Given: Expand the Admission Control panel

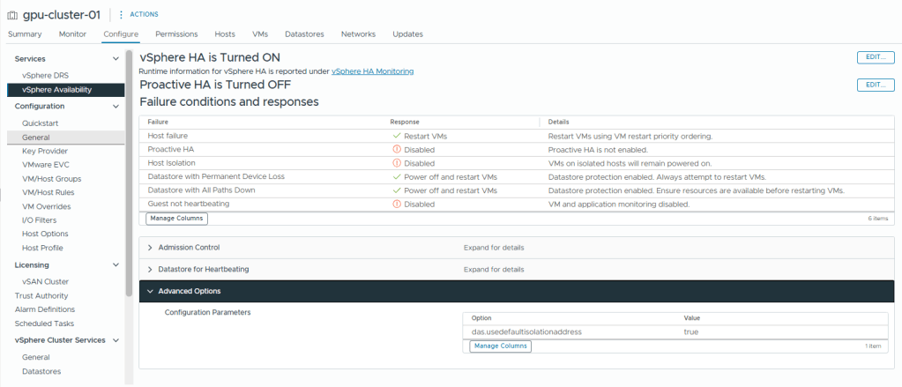Looking at the screenshot, I should click(x=150, y=248).
